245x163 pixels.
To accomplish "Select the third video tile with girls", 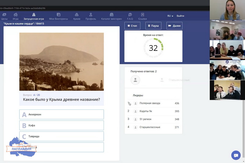I will (227, 50).
